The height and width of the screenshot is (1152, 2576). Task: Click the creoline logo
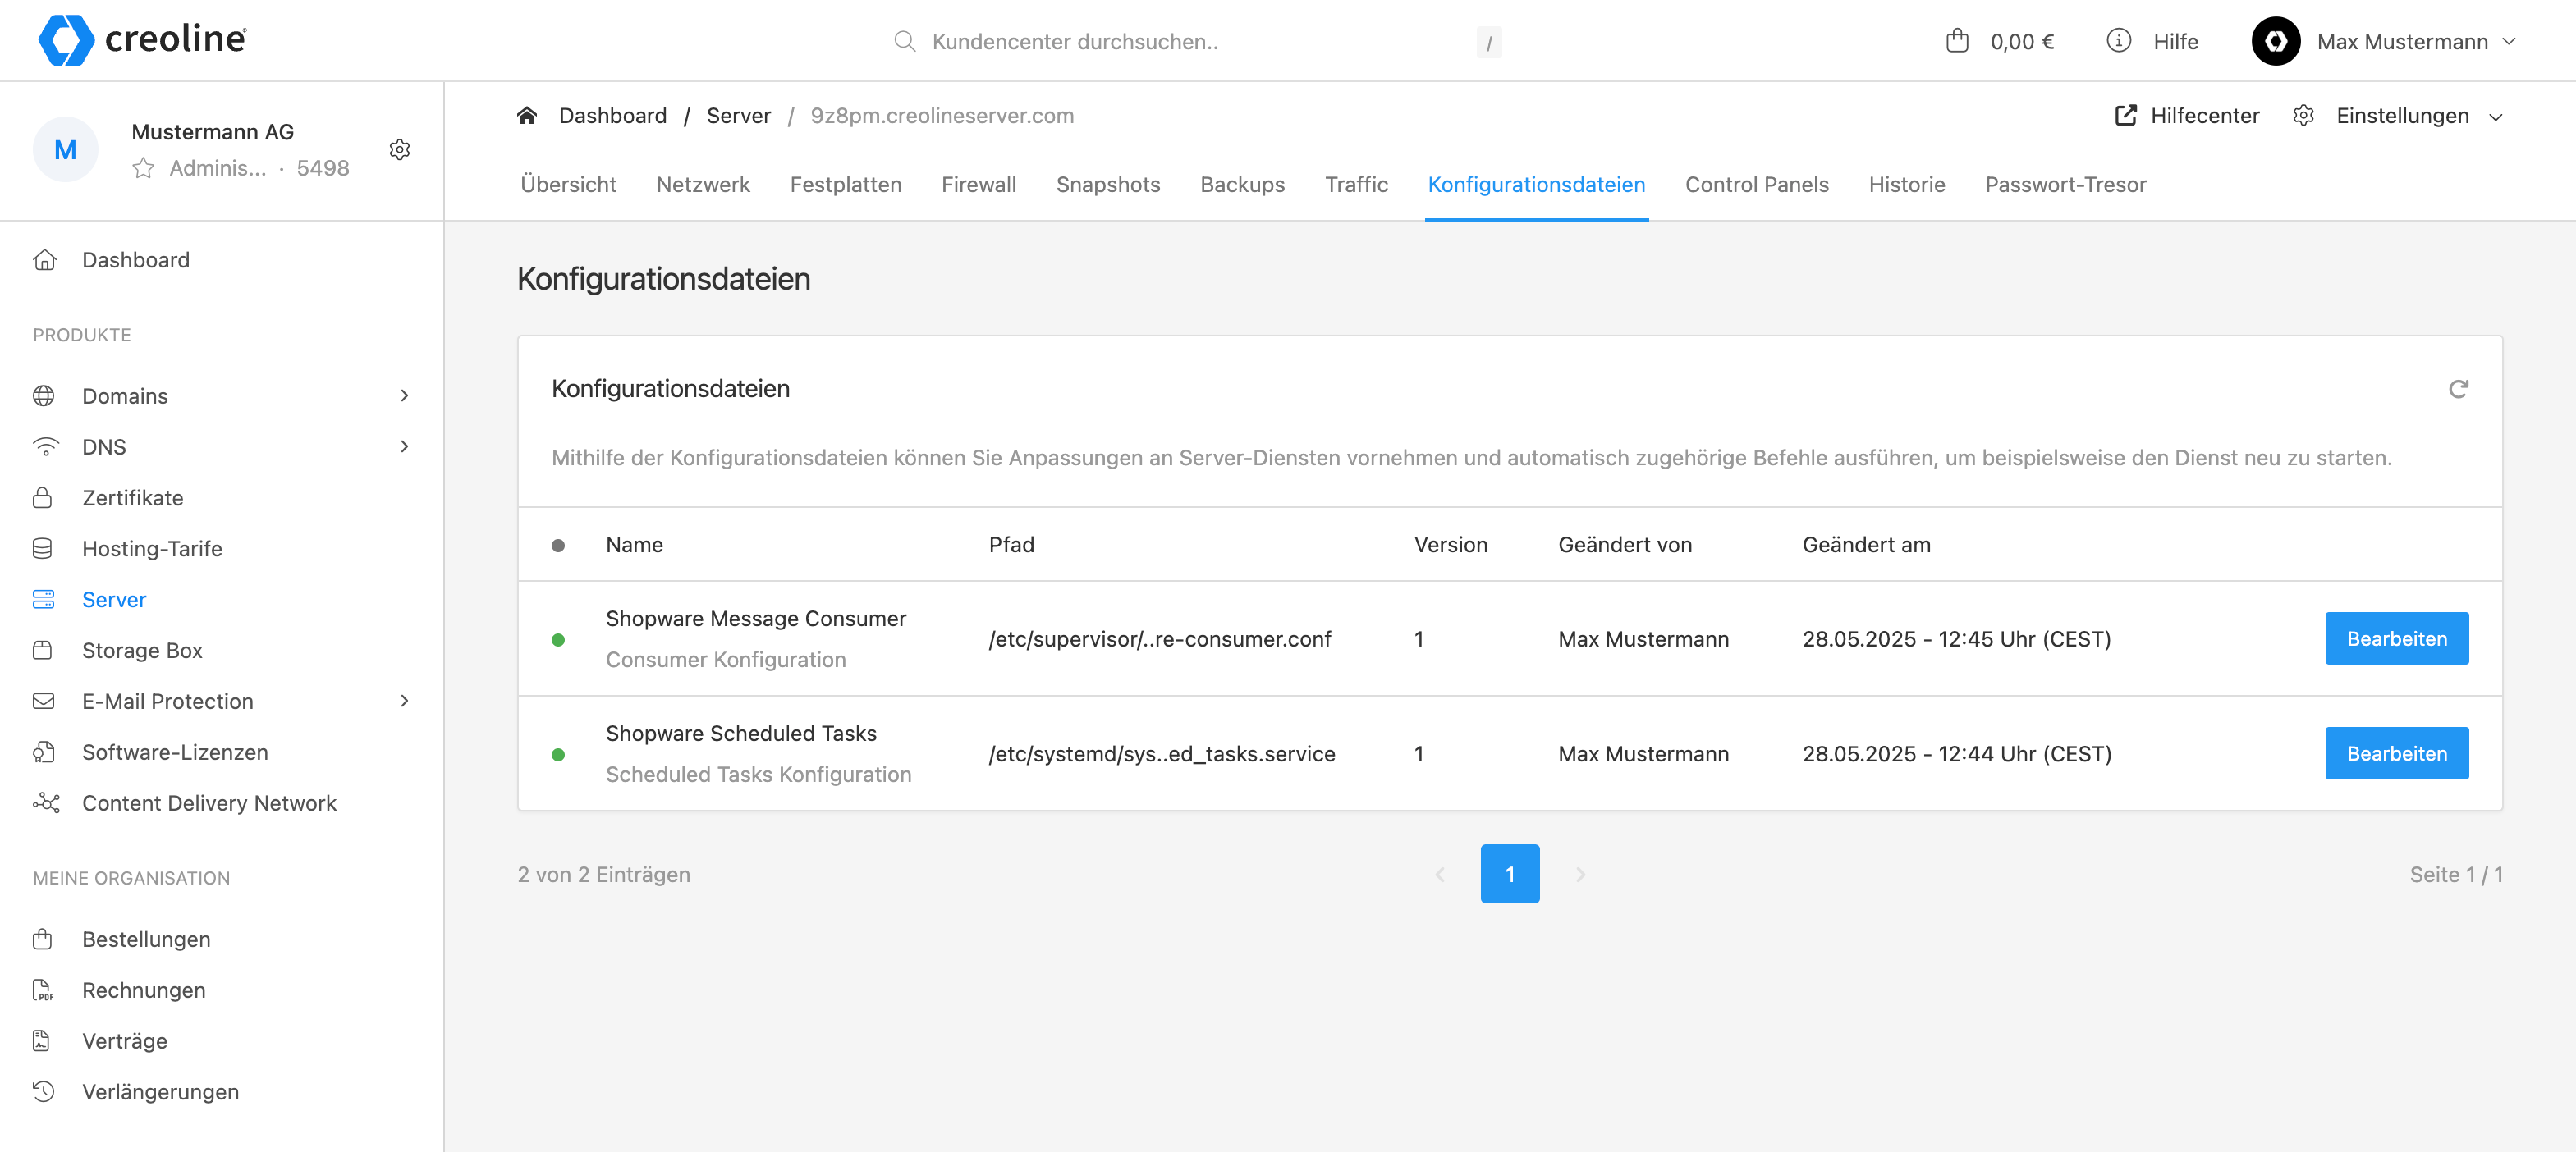tap(143, 40)
